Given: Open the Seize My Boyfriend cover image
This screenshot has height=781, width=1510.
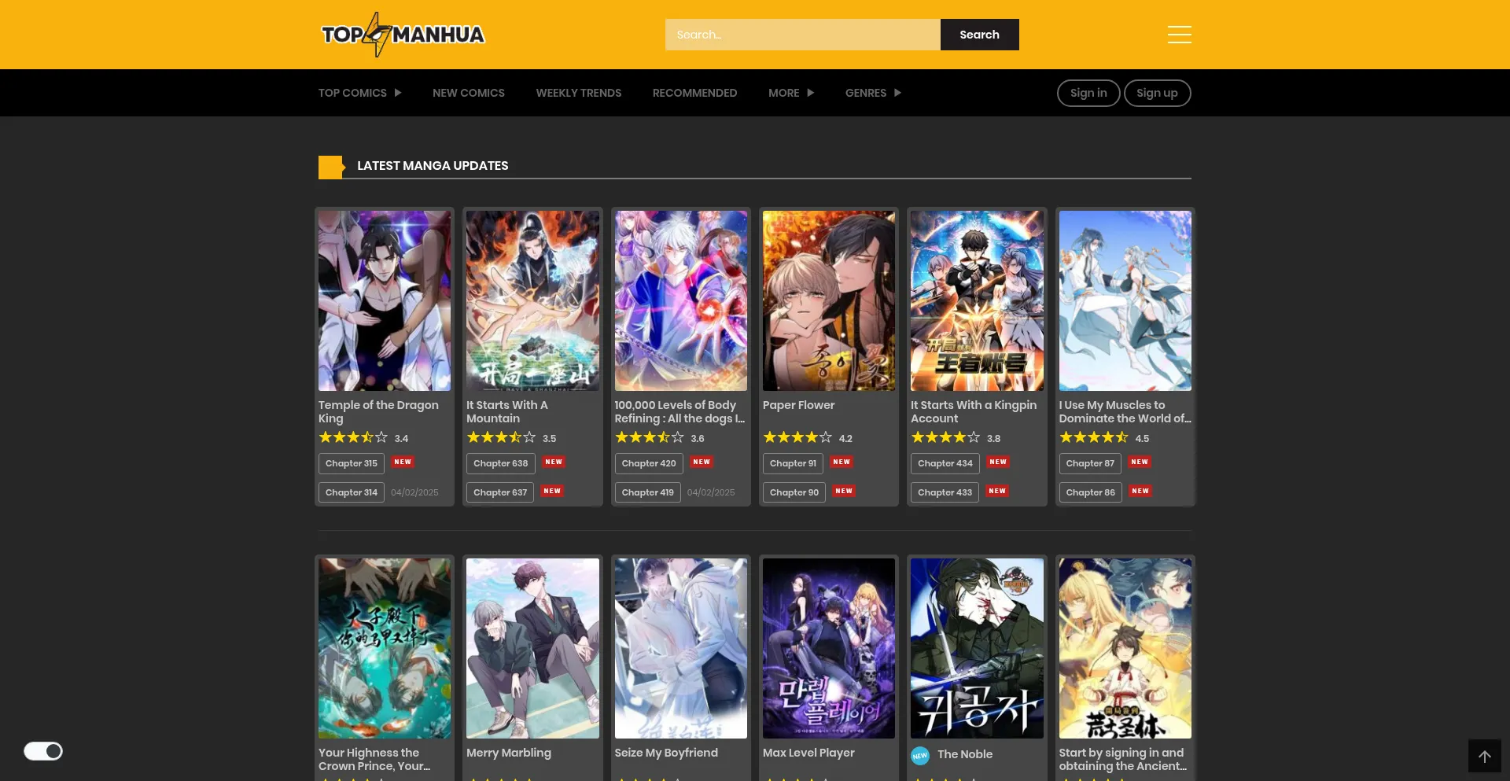Looking at the screenshot, I should [681, 648].
